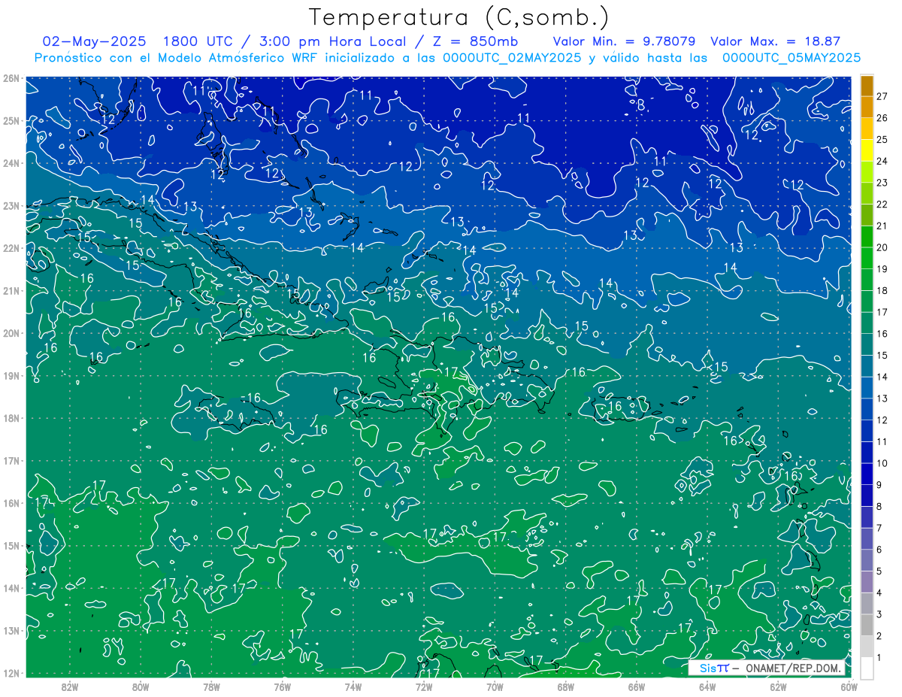This screenshot has height=697, width=902.
Task: Click the "78W" longitude axis label
Action: 211,686
